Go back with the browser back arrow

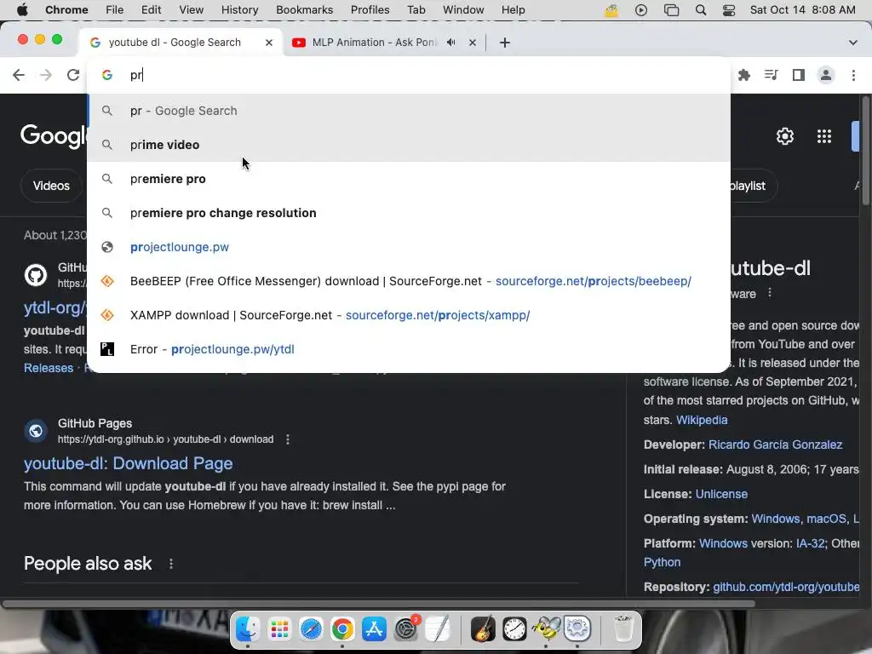(x=19, y=75)
